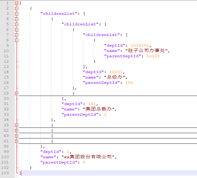Click the parentDeptId value 10101

click(153, 56)
